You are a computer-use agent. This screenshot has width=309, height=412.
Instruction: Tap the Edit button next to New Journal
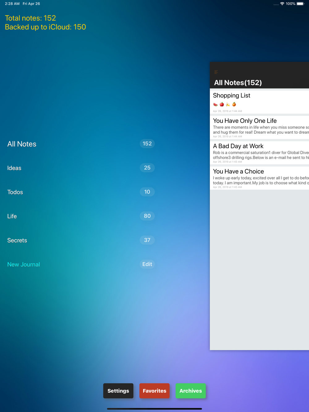tap(147, 264)
